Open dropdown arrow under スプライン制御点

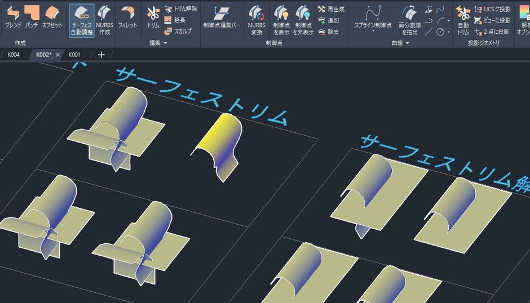(373, 31)
